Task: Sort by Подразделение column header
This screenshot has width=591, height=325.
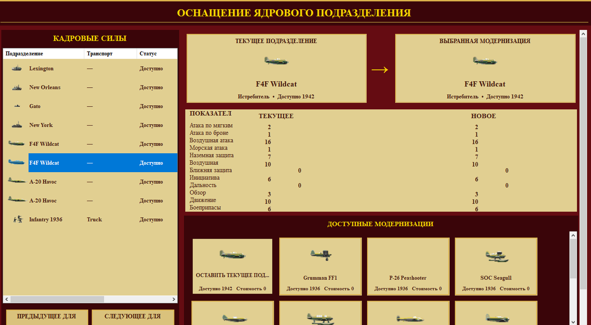Action: pyautogui.click(x=44, y=54)
